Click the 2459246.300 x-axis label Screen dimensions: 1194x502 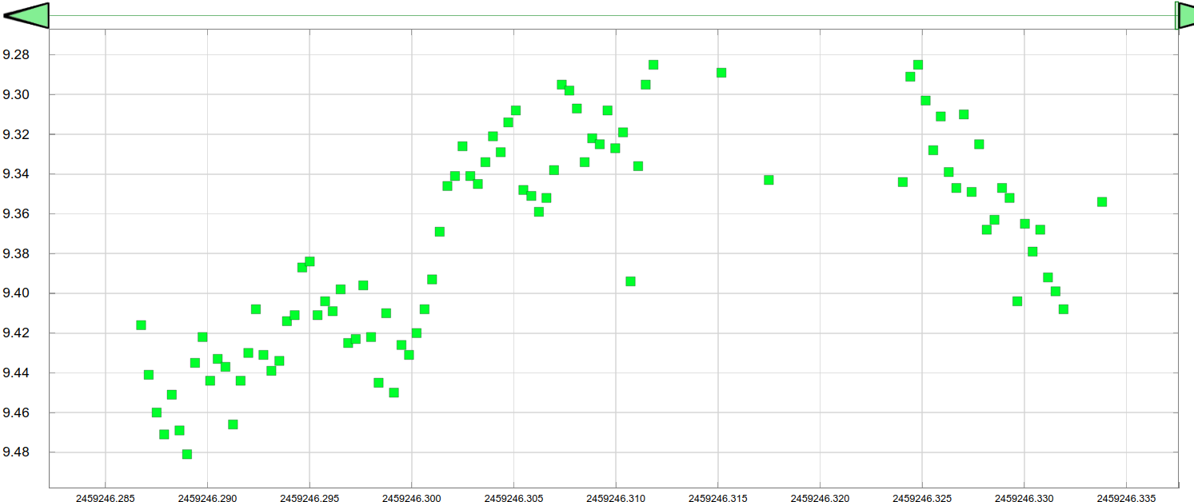(x=411, y=498)
